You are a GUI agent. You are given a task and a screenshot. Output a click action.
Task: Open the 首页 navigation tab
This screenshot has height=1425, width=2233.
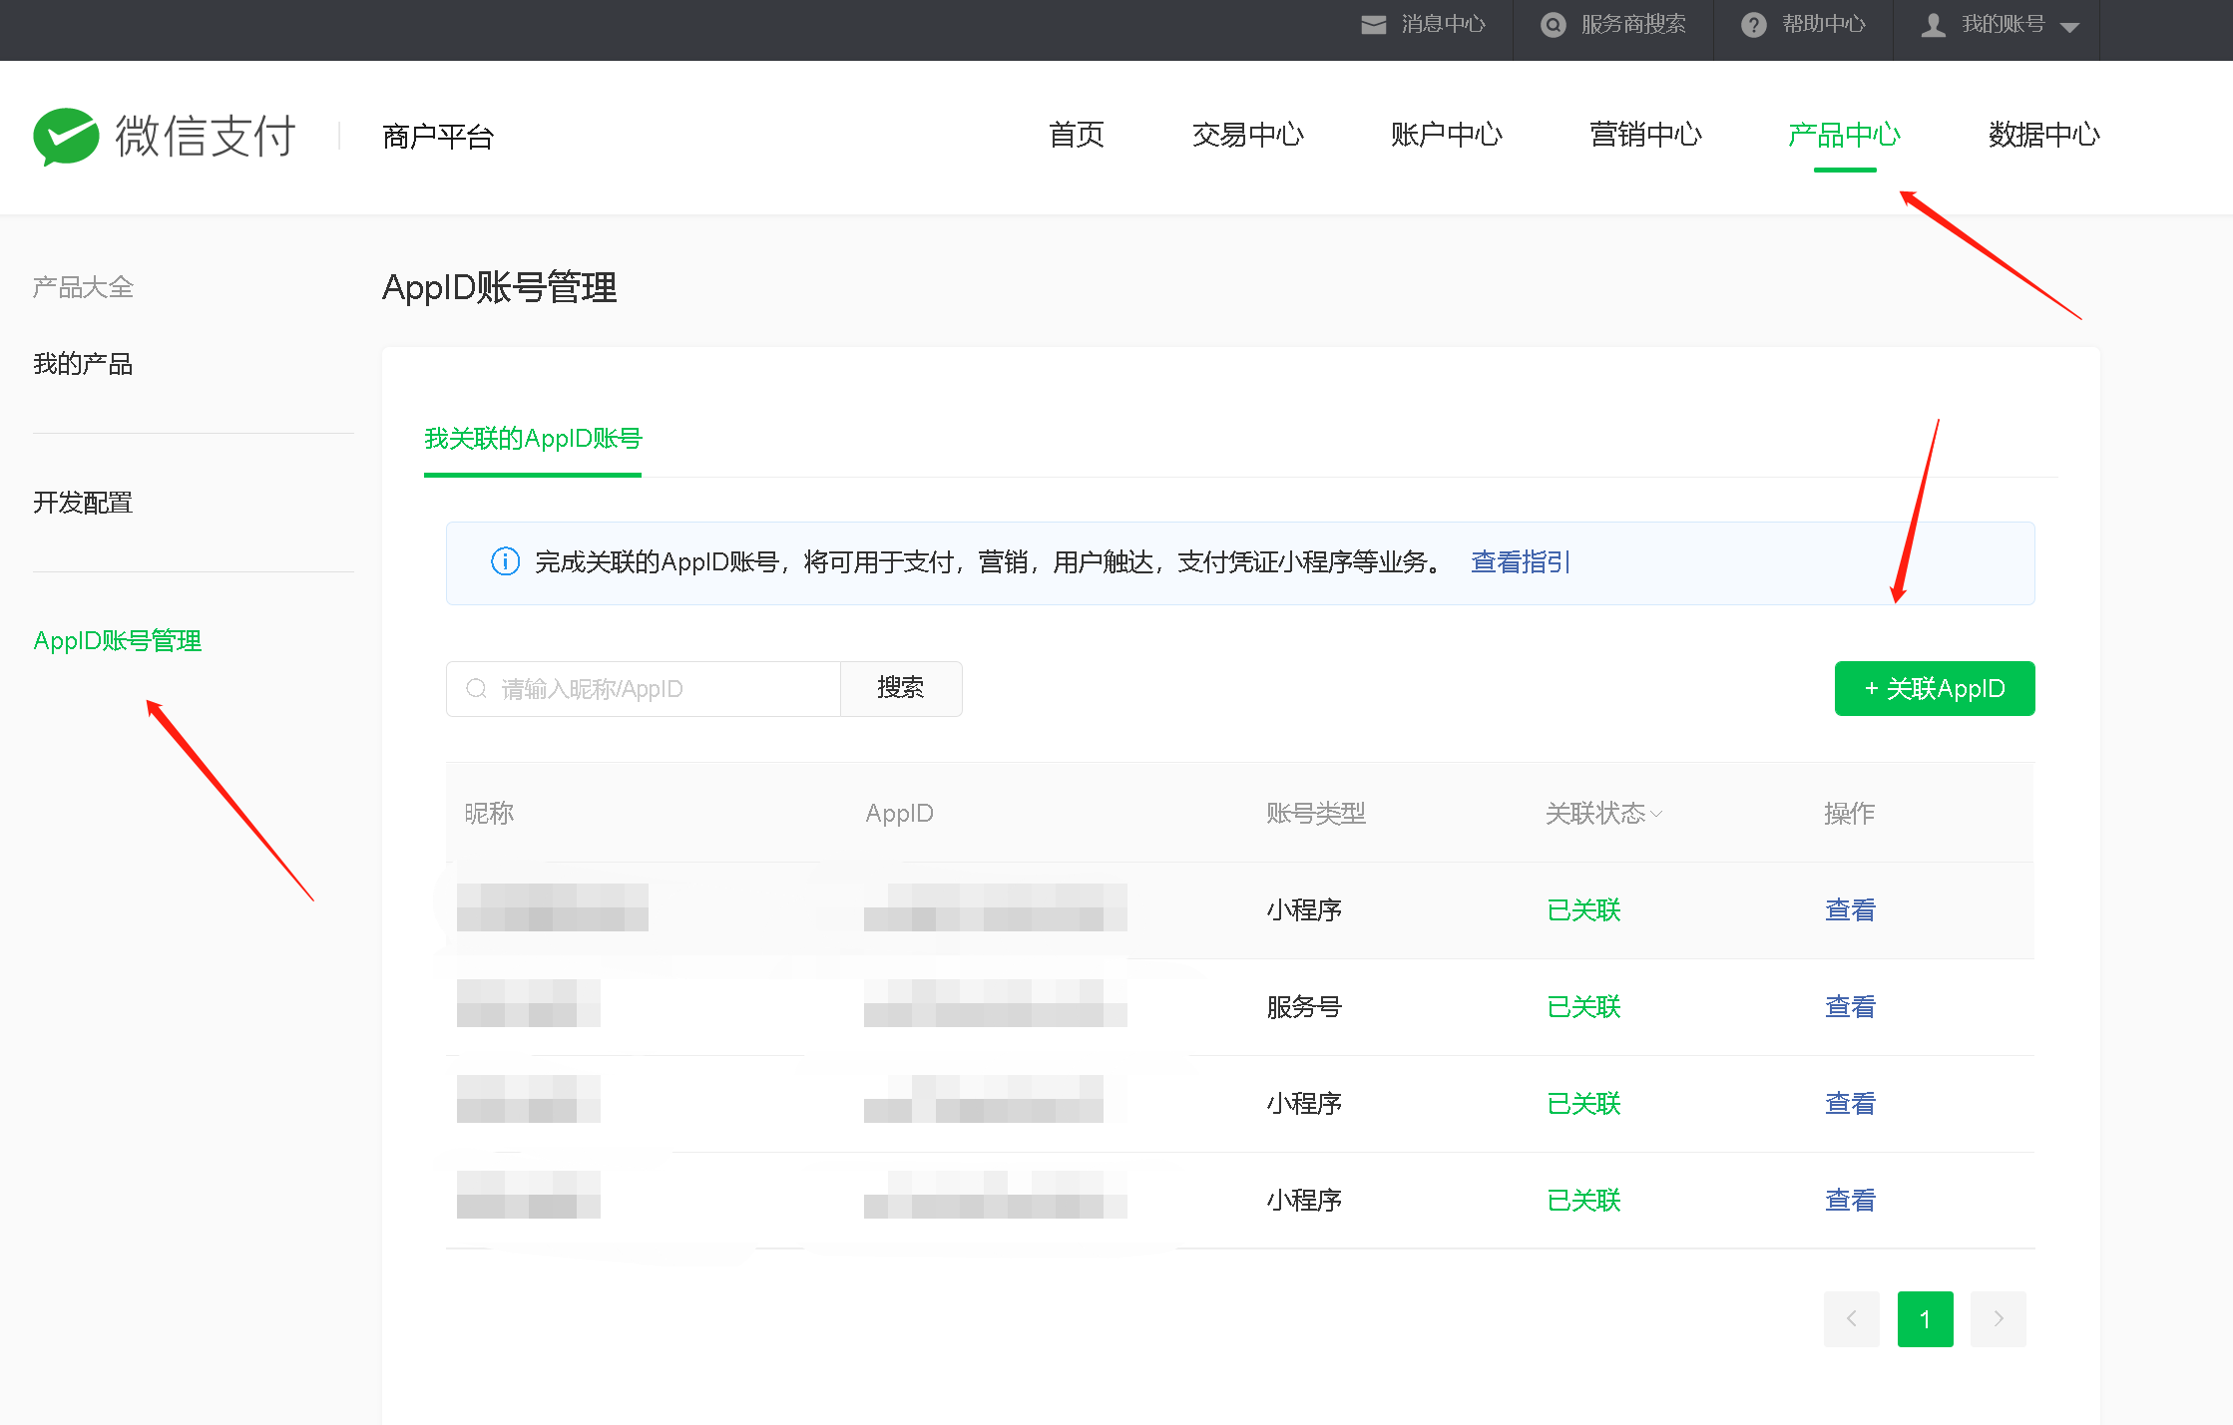(x=1077, y=135)
